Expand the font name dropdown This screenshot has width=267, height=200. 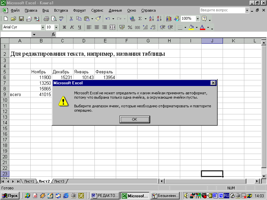43,27
